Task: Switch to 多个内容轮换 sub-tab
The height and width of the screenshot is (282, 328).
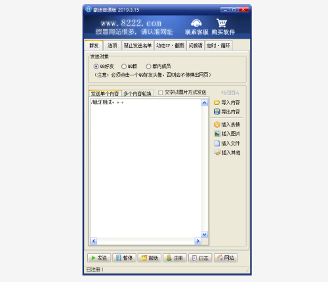Action: 138,94
